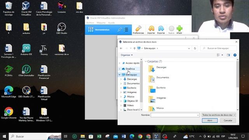Viewport: 249px width, 140px height.
Task: Select the Música folder in file list
Action: [x=156, y=109]
